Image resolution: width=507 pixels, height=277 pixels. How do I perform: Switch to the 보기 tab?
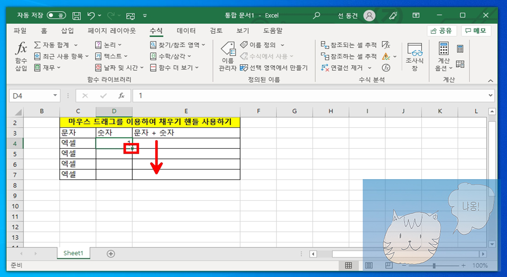coord(242,31)
